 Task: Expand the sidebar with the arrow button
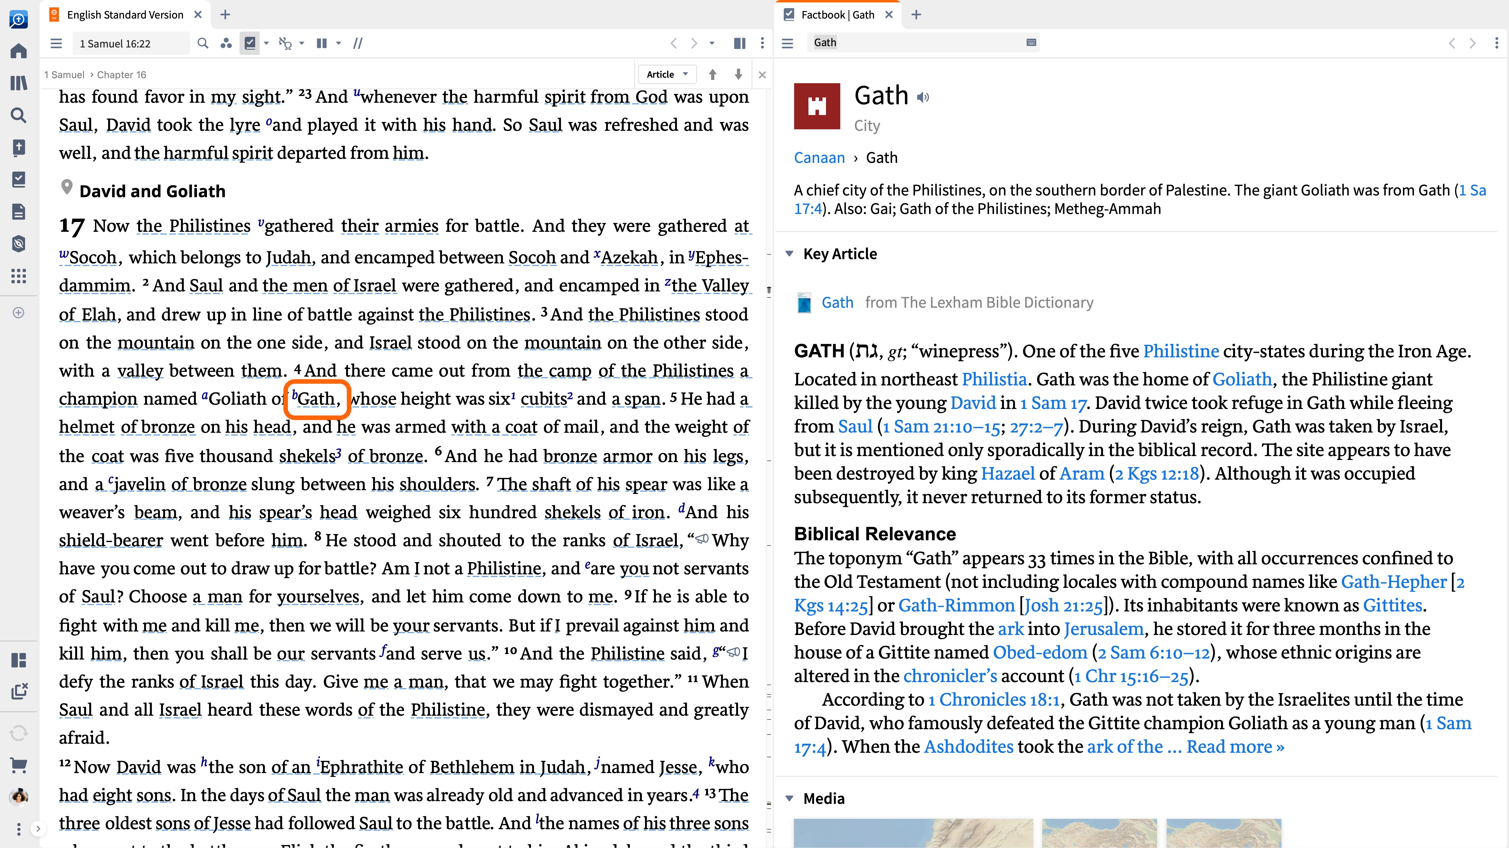tap(38, 829)
